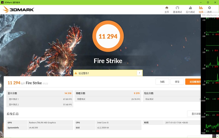This screenshot has width=219, height=138.
Task: Open the Stress Test (压力测试) chart icon
Action: (190, 8)
